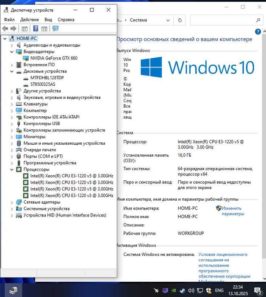Open the address bar history dropdown in System window
Screen dimensions: 266x297
point(168,20)
